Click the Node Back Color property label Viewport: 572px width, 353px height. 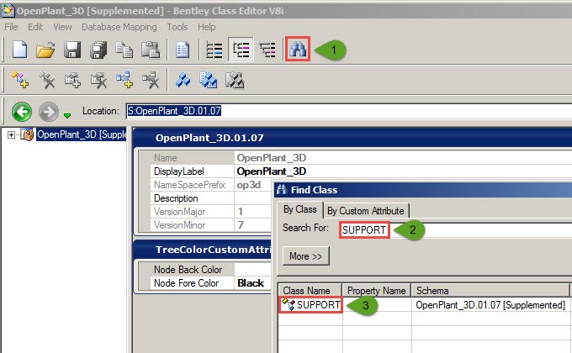(x=188, y=270)
